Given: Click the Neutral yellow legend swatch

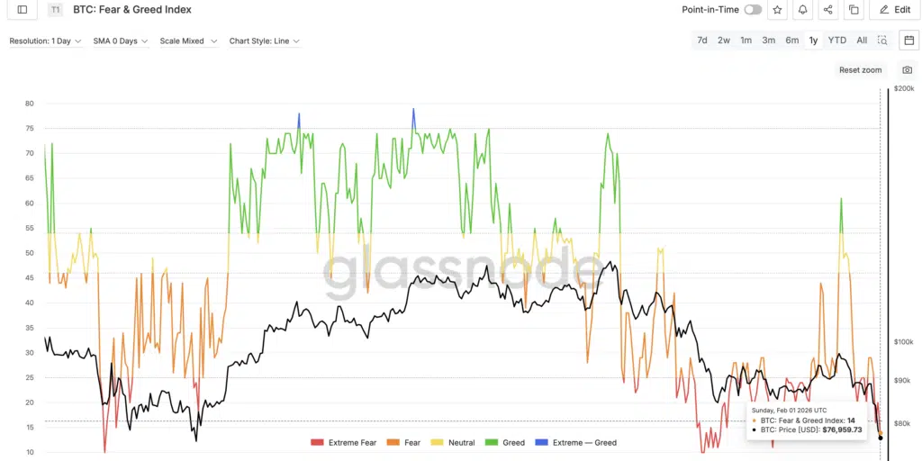Looking at the screenshot, I should click(438, 443).
